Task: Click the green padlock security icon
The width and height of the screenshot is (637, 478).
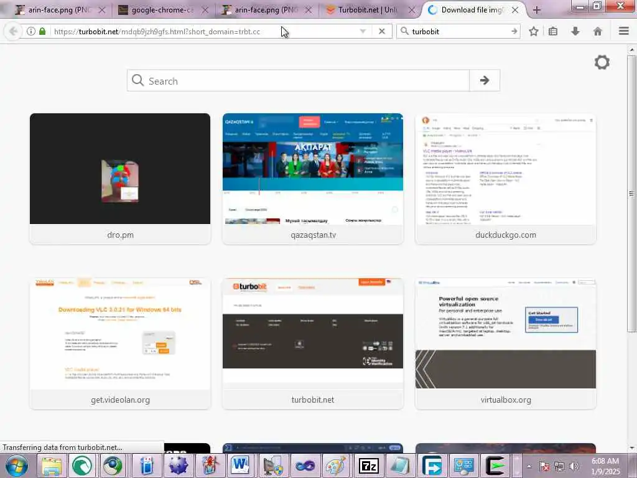Action: (42, 31)
